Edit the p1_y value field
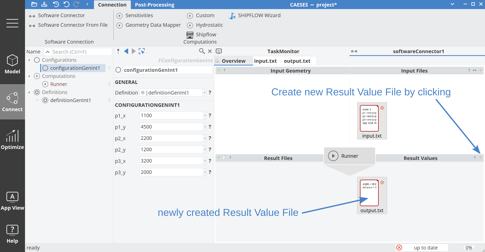485x252 pixels. 171,127
